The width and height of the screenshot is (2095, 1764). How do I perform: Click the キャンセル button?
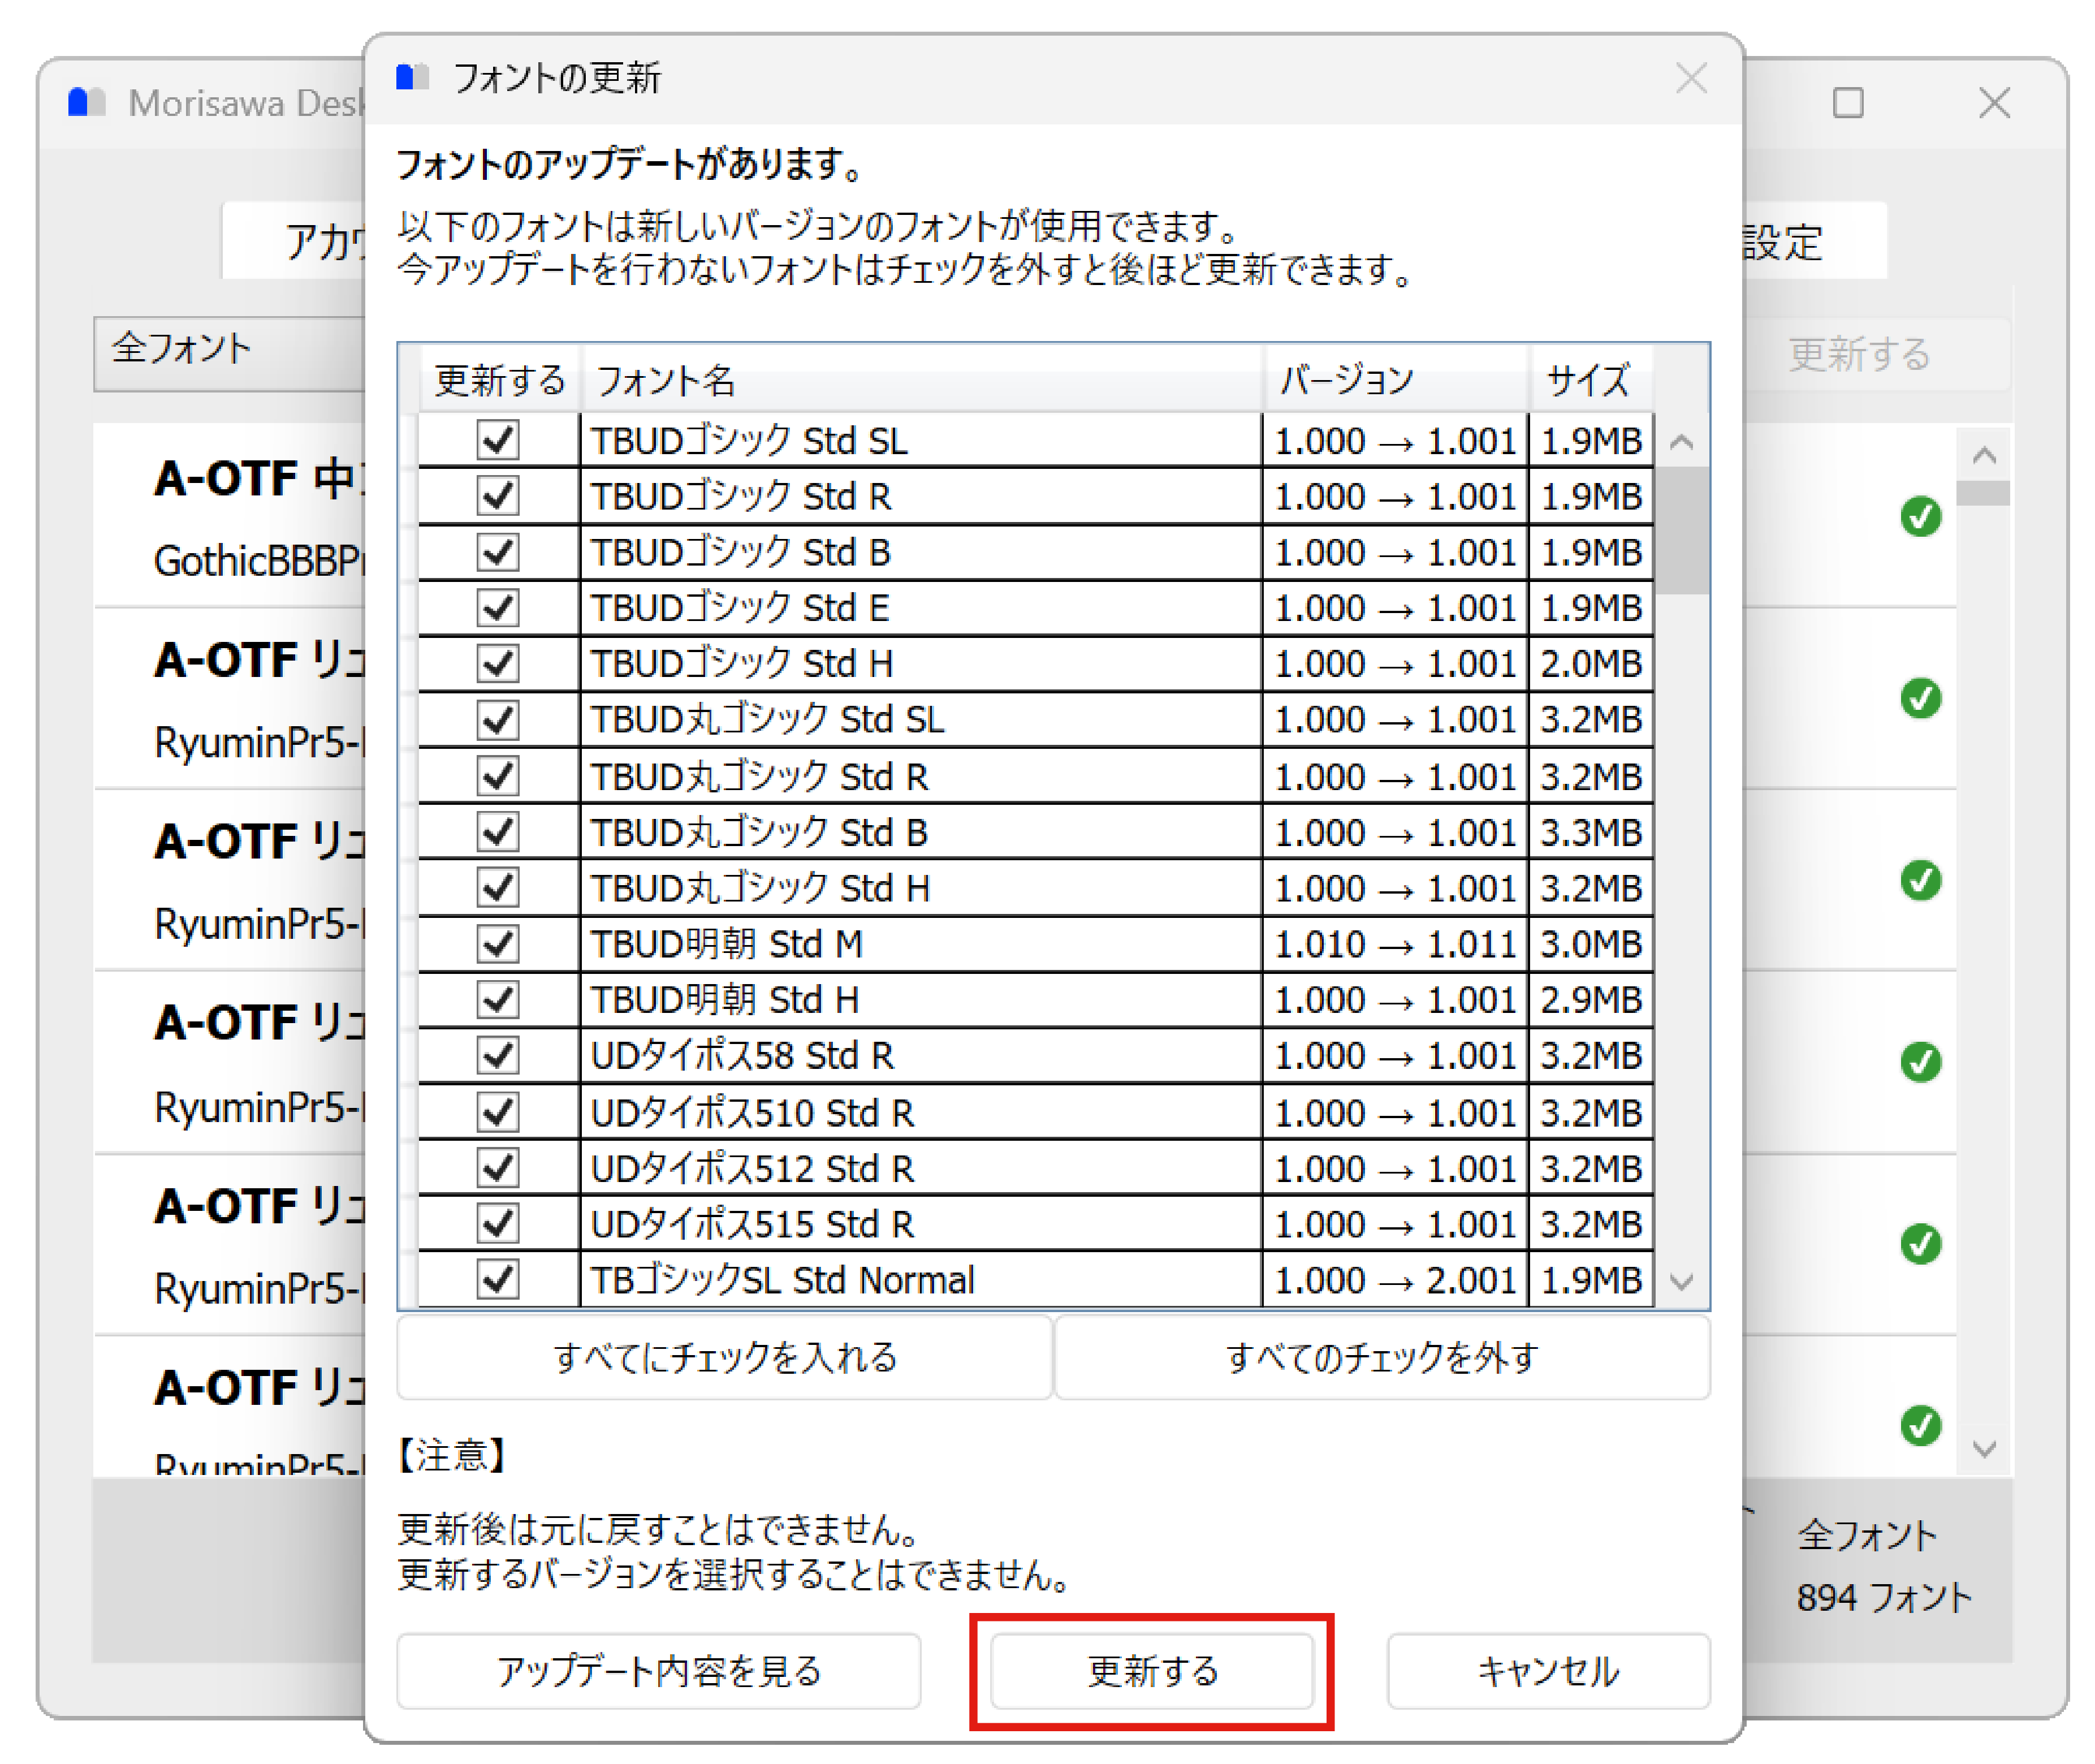1549,1672
